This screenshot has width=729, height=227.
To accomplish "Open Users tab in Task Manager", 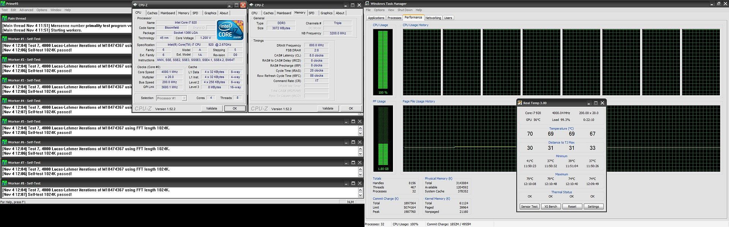I will point(448,18).
